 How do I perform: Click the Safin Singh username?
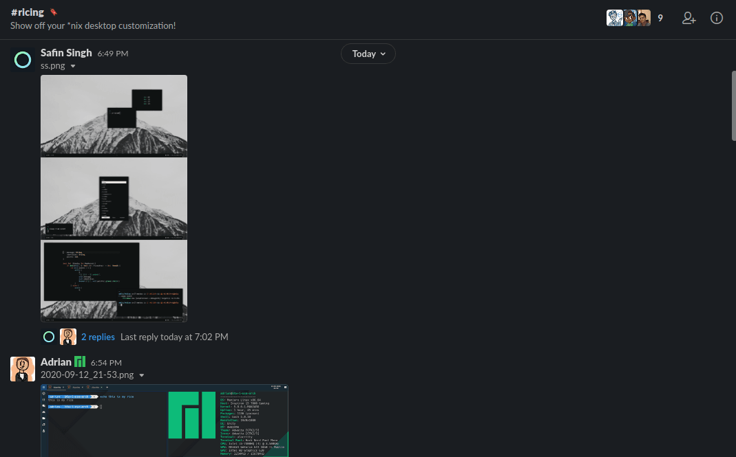click(66, 53)
